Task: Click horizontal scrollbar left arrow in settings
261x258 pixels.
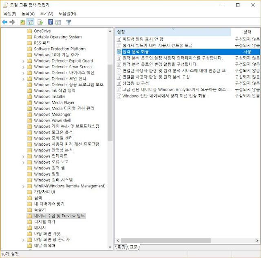Action: click(x=118, y=241)
